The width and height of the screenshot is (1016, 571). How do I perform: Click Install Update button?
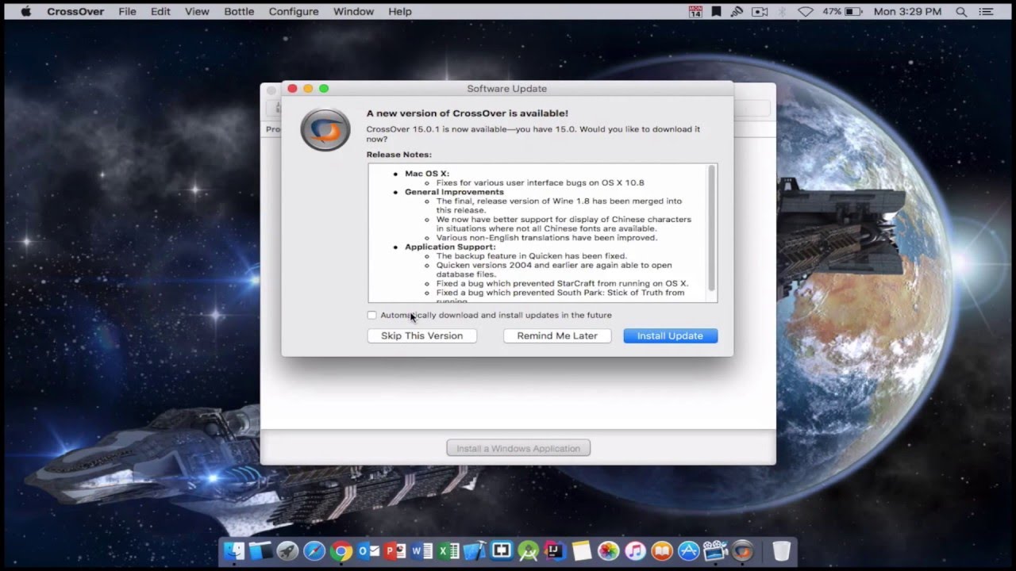point(670,335)
